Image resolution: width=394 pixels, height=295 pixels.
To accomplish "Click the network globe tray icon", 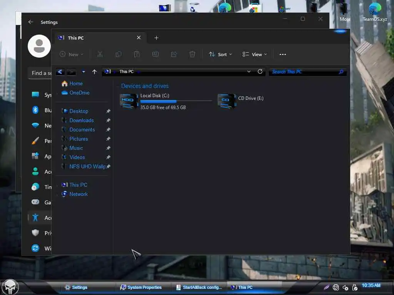I will [x=336, y=287].
